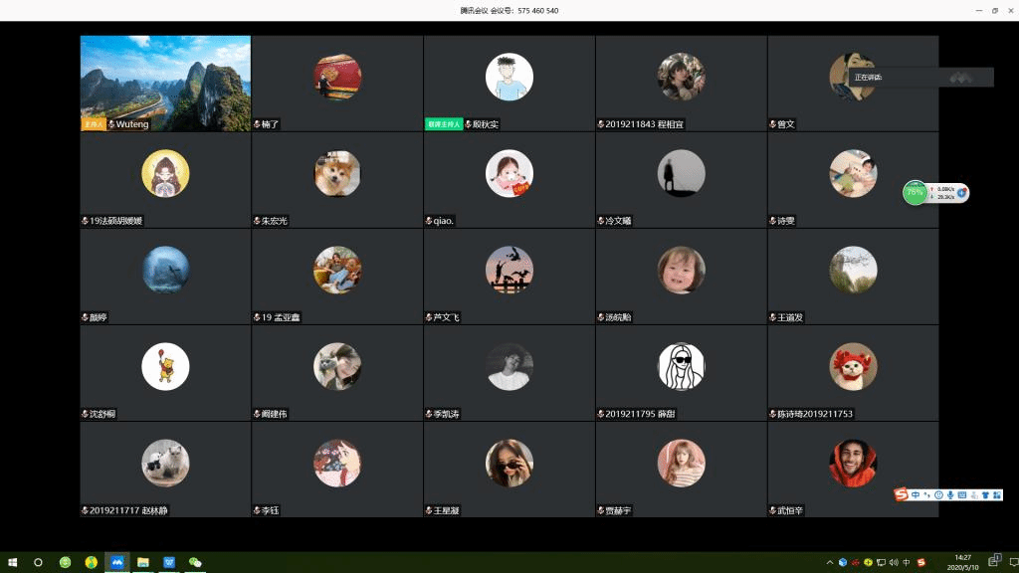This screenshot has height=573, width=1019.
Task: Open the taskbar clock and date
Action: point(962,562)
